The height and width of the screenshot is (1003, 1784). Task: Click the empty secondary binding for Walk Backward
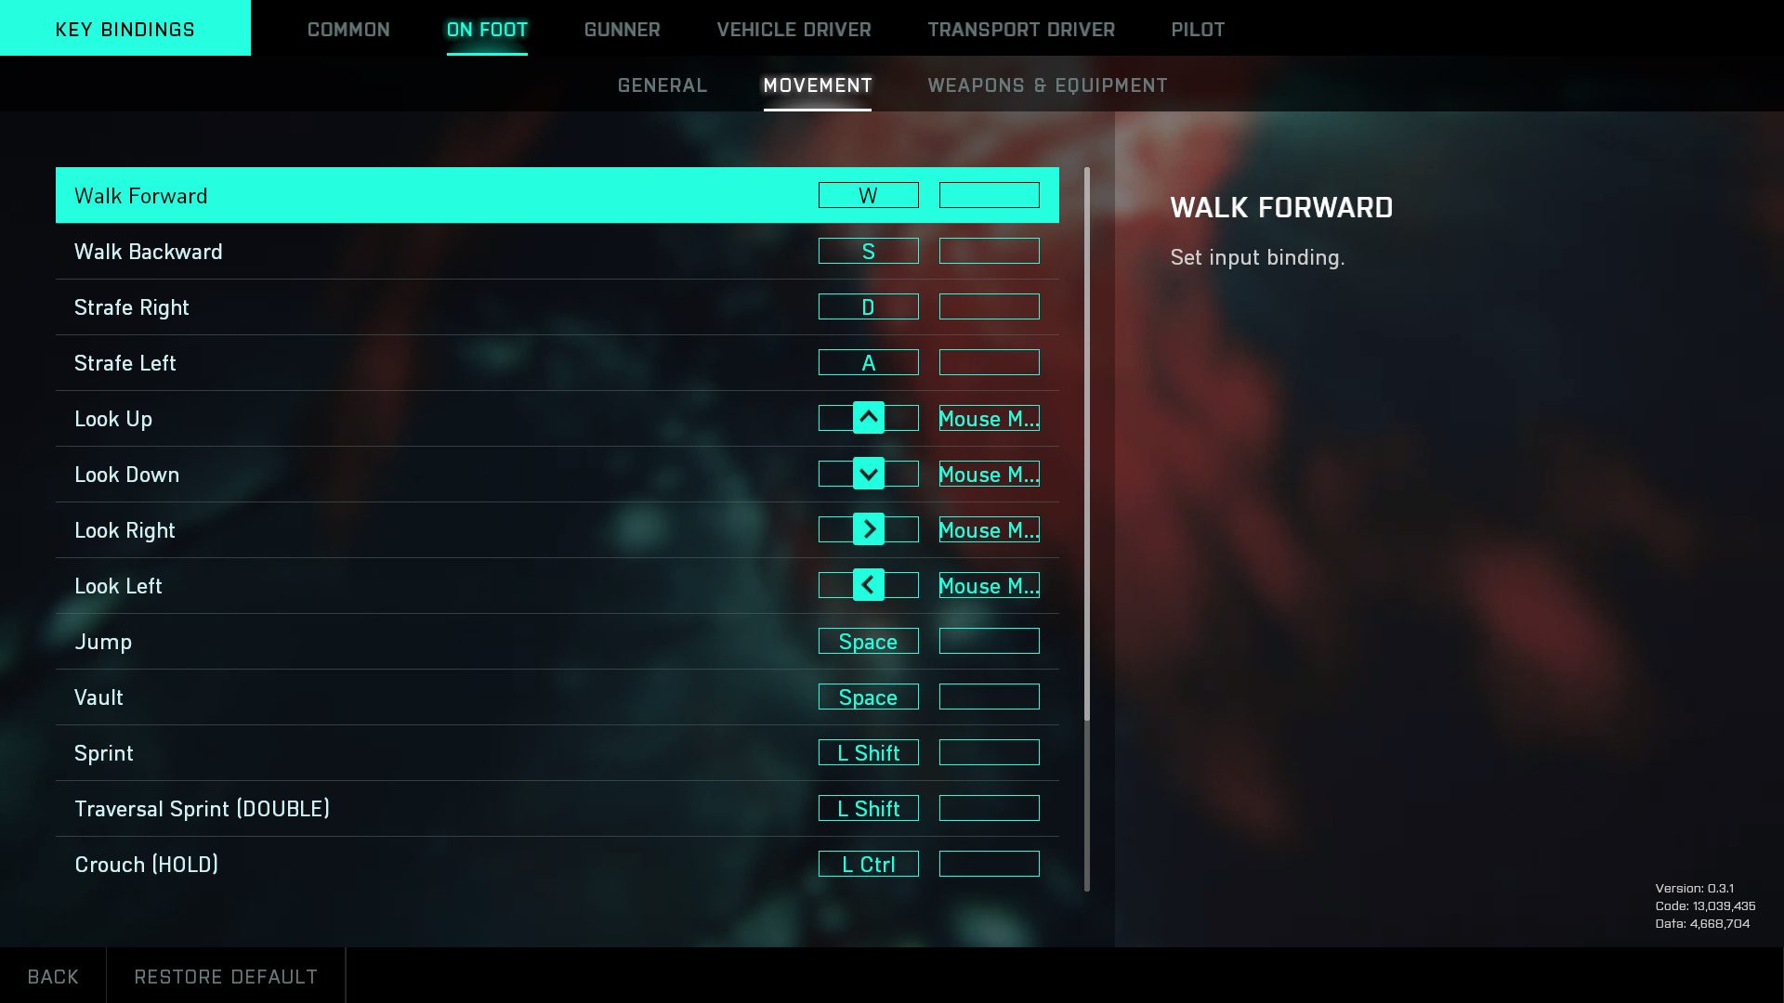(989, 251)
